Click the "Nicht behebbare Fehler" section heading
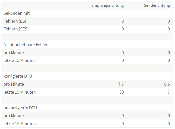Screen dimensions: 175x129 pyautogui.click(x=26, y=45)
